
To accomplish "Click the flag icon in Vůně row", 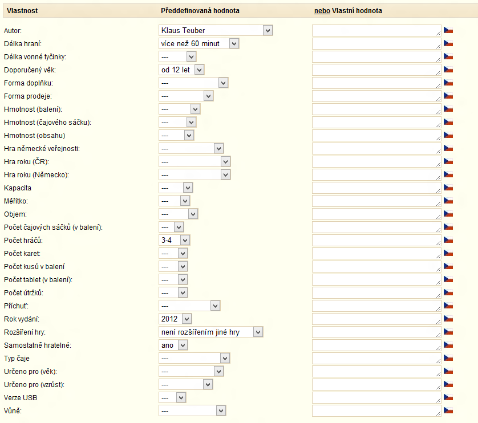I will coord(448,410).
